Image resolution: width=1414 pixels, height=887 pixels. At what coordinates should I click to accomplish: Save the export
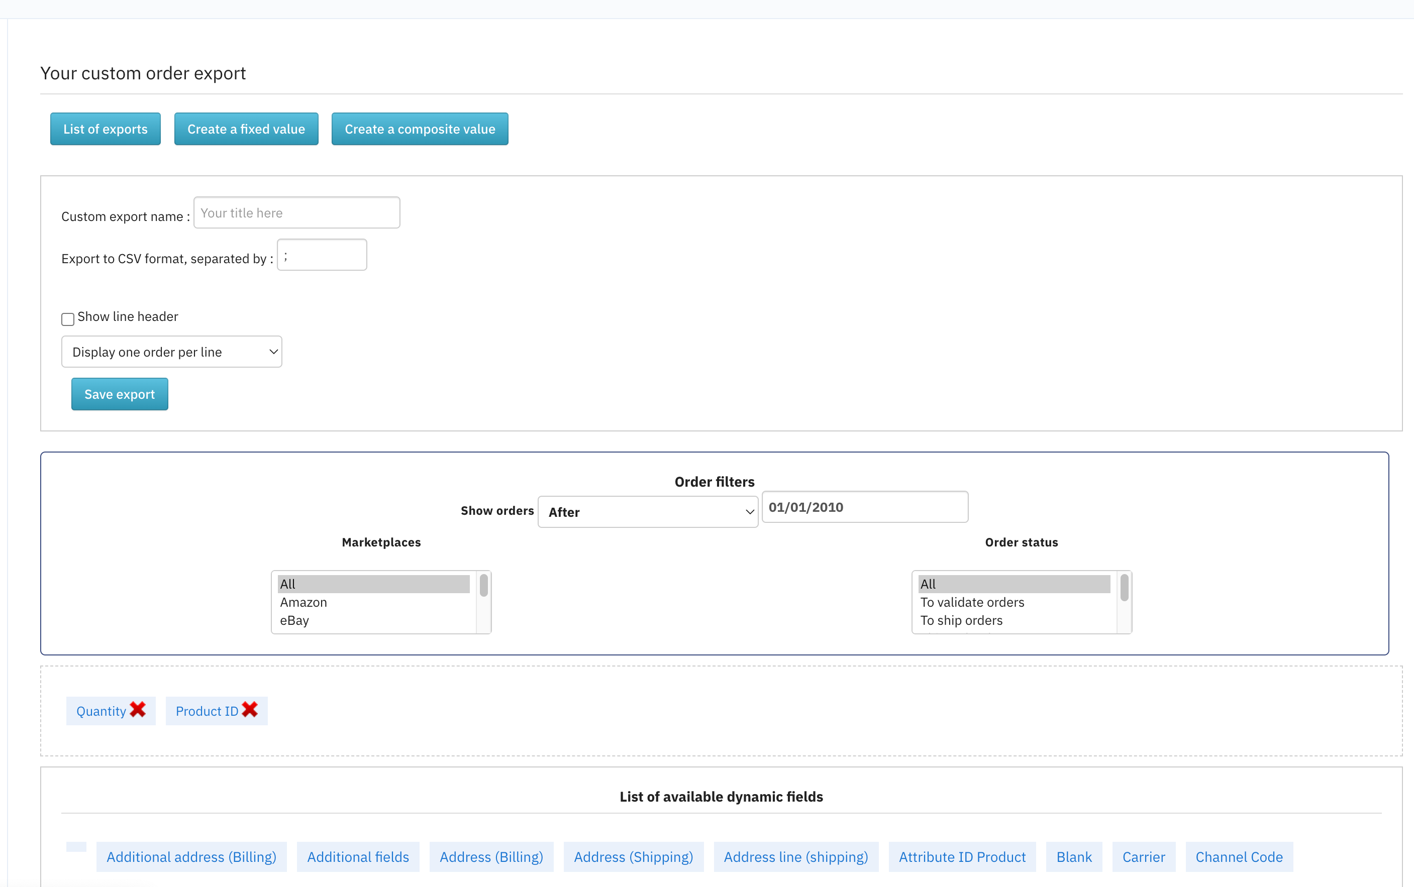point(120,394)
